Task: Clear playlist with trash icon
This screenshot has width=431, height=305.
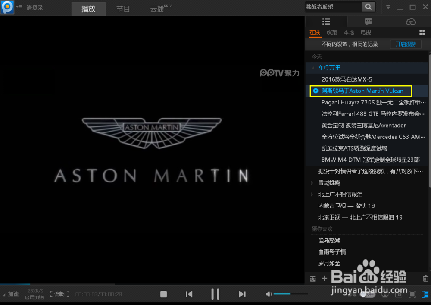Action: [425, 279]
